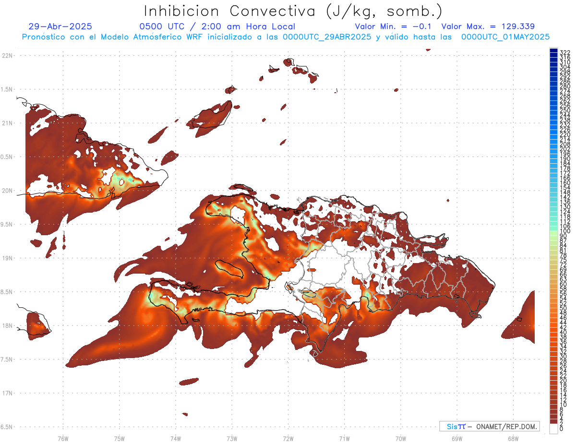Click the '322' label on the color scale

(564, 52)
